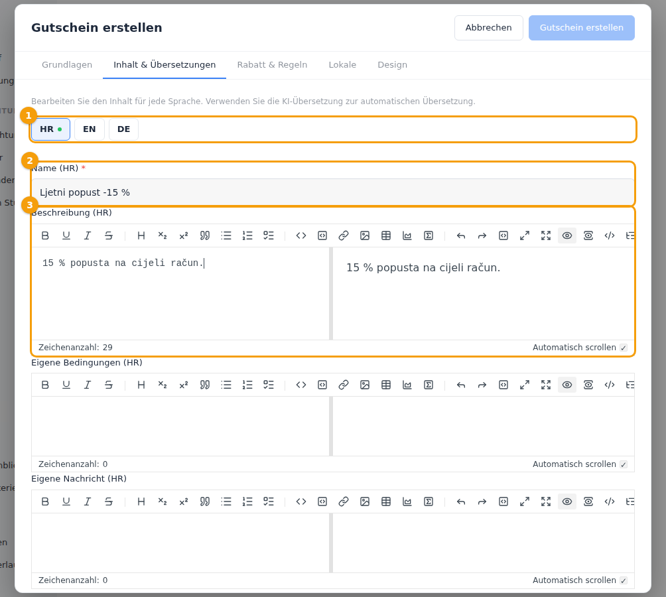Insert code block in Beschreibung editor
666x597 pixels.
[322, 235]
